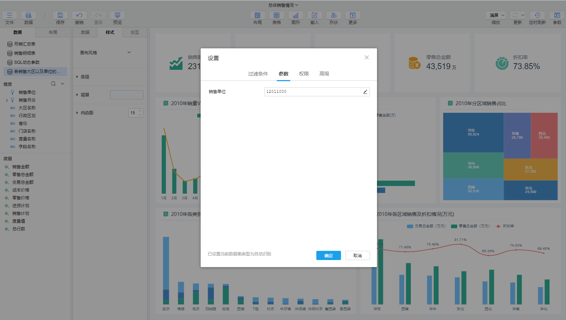Screen dimensions: 566x320
Task: Click the scheduled refresh clock icon
Action: (x=537, y=16)
